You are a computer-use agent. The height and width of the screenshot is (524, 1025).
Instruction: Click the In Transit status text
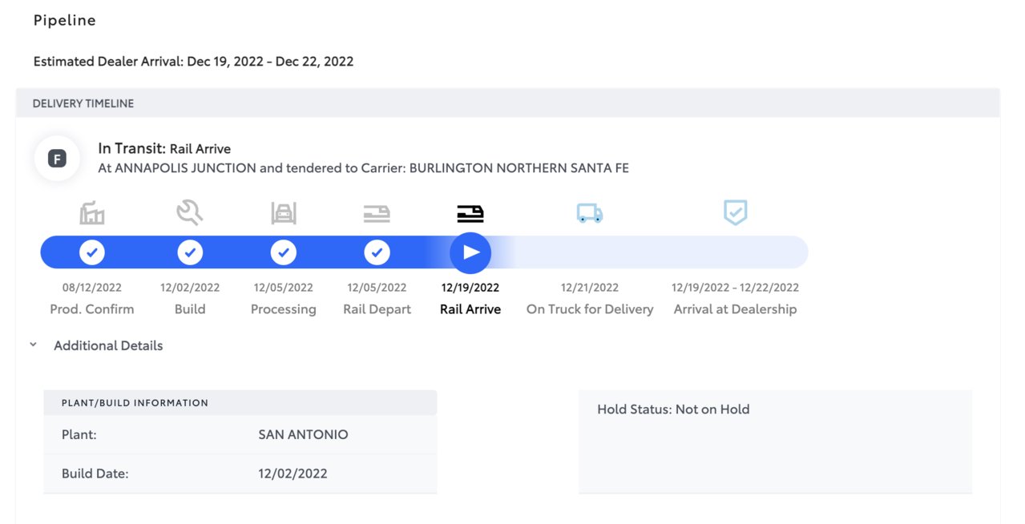tap(164, 148)
